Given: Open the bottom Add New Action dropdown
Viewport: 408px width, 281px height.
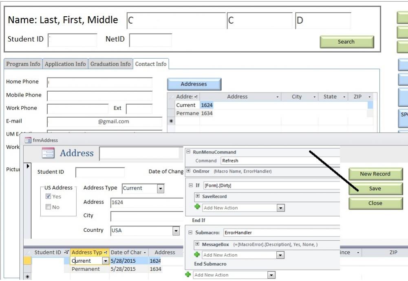Looking at the screenshot, I should click(x=271, y=275).
